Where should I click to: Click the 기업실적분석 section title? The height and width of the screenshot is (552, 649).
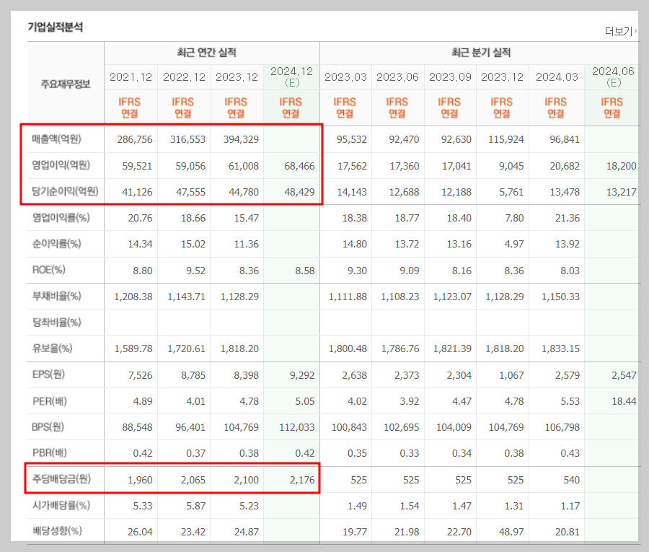click(x=56, y=27)
